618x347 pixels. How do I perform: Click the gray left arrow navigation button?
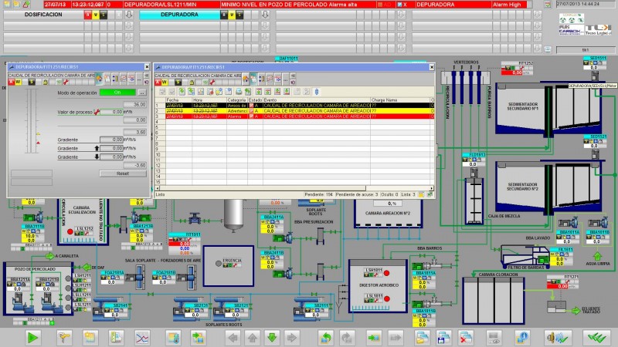point(233,338)
